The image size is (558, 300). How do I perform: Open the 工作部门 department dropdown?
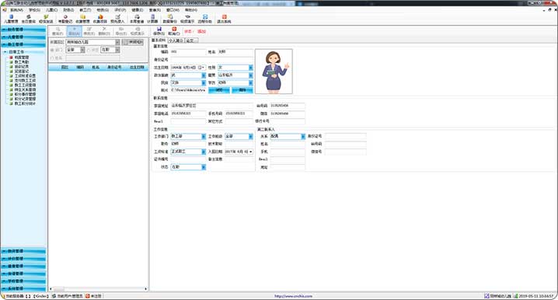point(204,136)
